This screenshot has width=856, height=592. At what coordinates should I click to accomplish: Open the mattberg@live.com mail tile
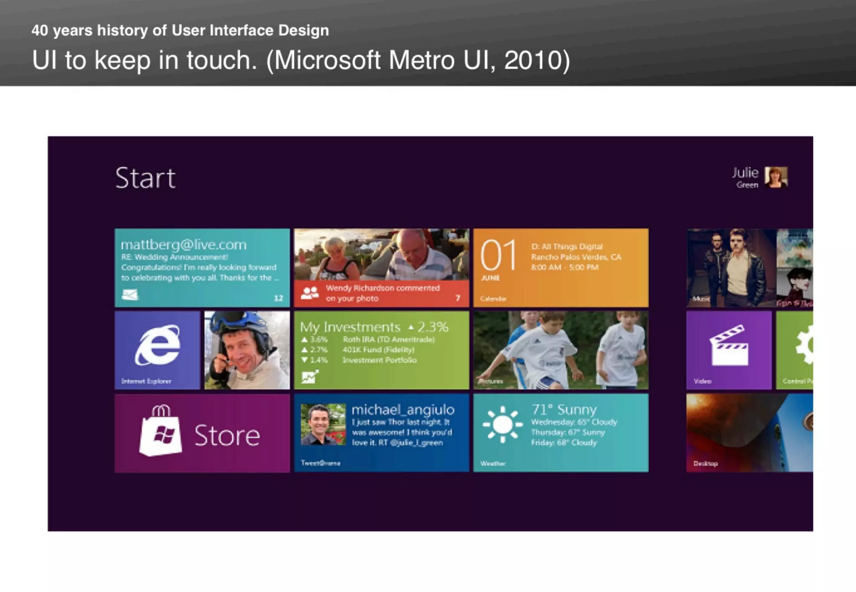[x=202, y=268]
